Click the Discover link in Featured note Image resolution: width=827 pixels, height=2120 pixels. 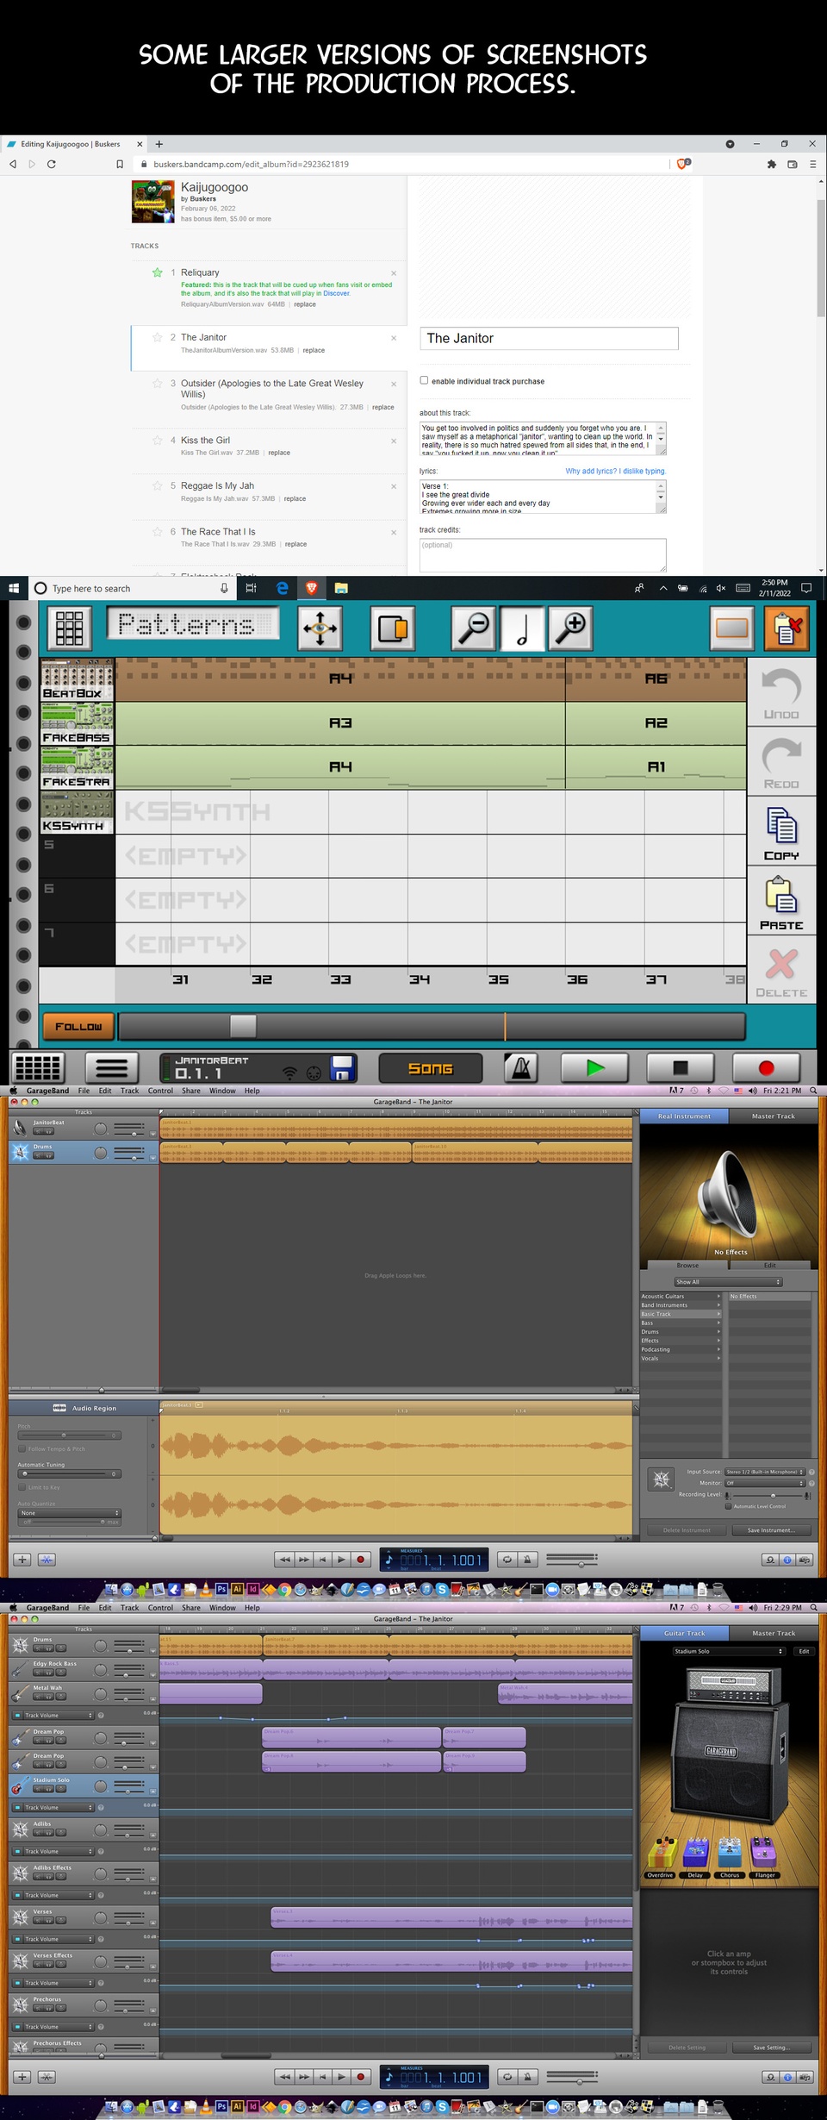(336, 293)
